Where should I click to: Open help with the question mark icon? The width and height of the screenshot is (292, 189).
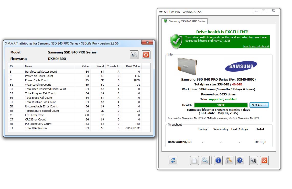pos(240,160)
